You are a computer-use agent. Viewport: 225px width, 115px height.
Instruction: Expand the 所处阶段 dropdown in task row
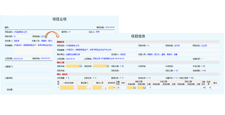pyautogui.click(x=114, y=88)
